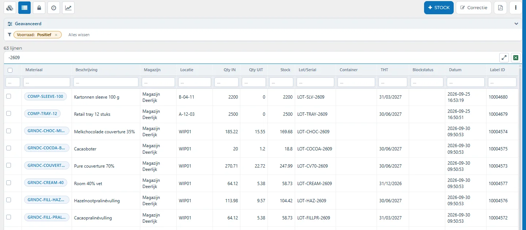The width and height of the screenshot is (526, 230).
Task: Sort by the Stock column header
Action: click(x=285, y=70)
